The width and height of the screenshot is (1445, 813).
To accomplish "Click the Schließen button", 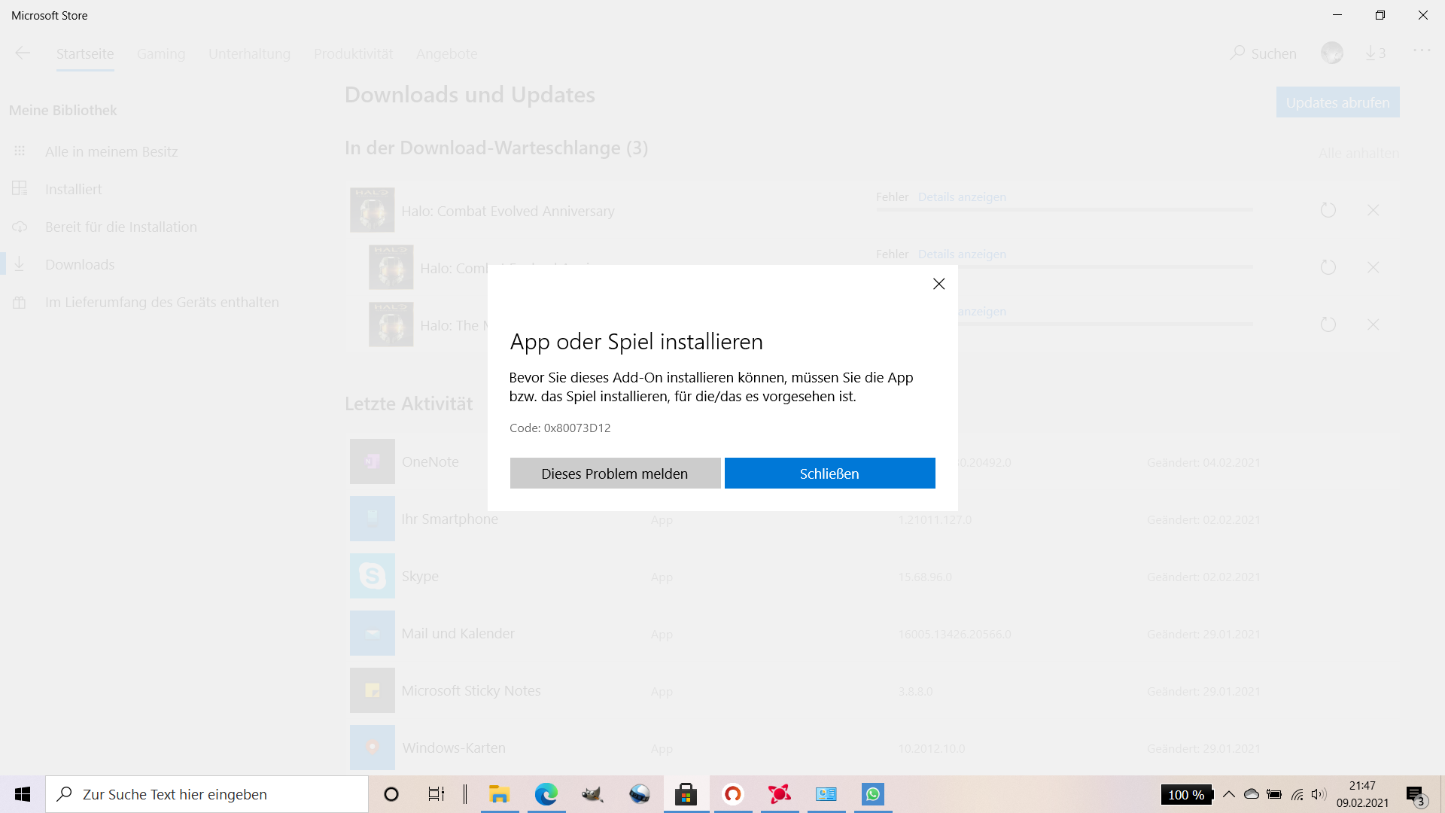I will coord(829,473).
